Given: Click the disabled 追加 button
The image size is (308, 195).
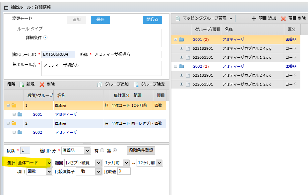Looking at the screenshot, I should 76,20.
